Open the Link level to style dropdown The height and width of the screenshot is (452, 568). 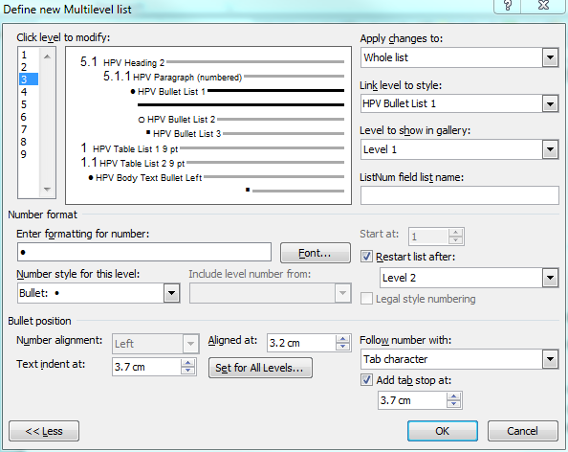550,104
